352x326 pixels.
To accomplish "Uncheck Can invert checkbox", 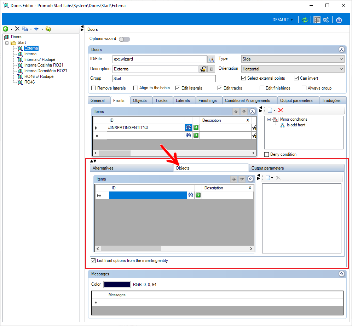I will [296, 78].
